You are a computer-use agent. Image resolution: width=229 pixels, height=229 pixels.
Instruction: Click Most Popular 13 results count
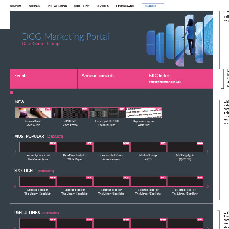(55, 137)
